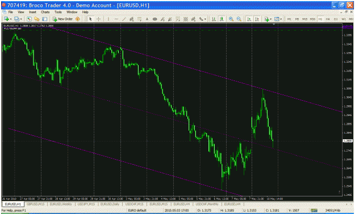Zoom in on the chart

231,19
